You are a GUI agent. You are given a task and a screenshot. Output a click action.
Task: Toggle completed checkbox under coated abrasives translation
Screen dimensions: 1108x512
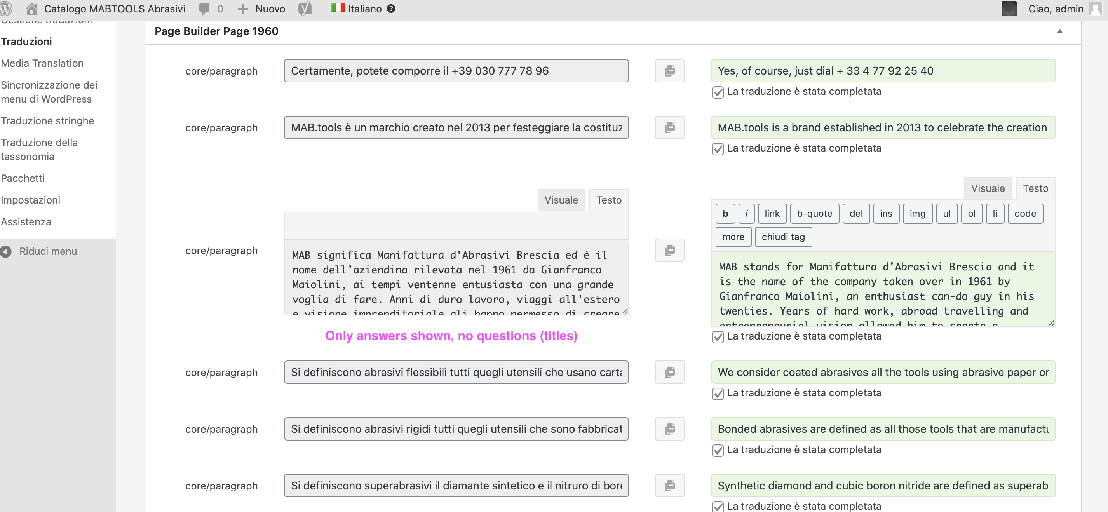[x=718, y=393]
